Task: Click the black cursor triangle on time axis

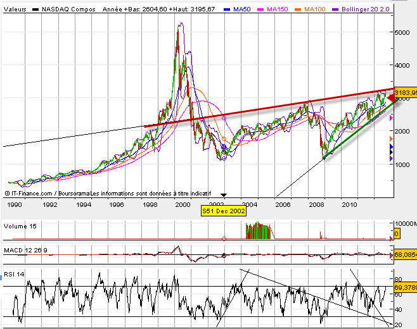Action: (x=223, y=194)
